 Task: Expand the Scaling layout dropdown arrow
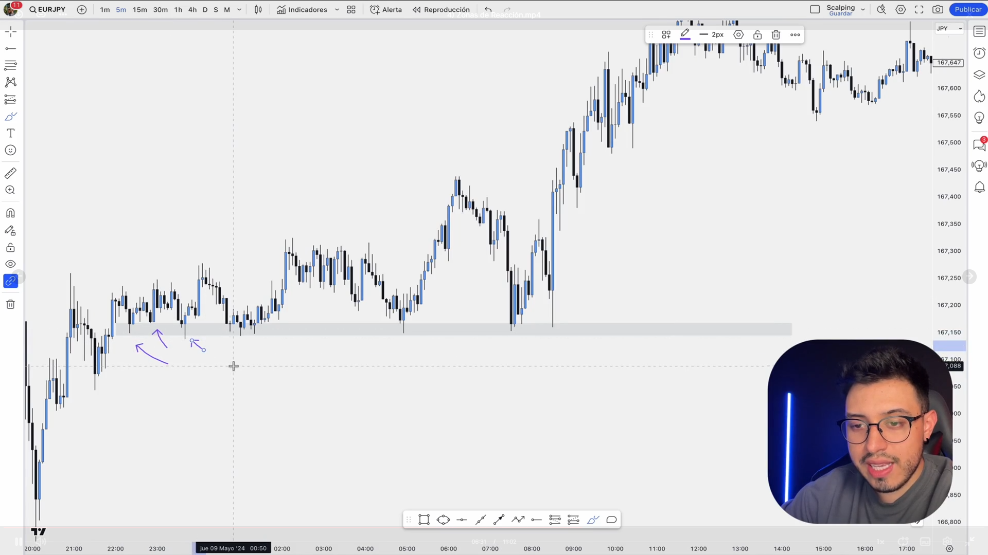pos(863,10)
